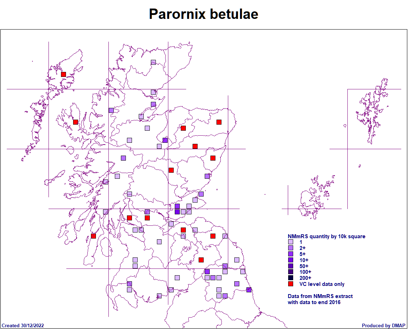Click 'Data from NMmRS extract' text
The height and width of the screenshot is (329, 408).
pos(320,296)
